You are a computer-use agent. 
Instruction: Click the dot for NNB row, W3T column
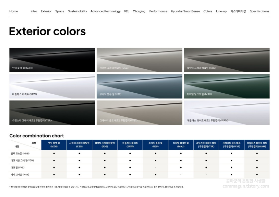232,154
